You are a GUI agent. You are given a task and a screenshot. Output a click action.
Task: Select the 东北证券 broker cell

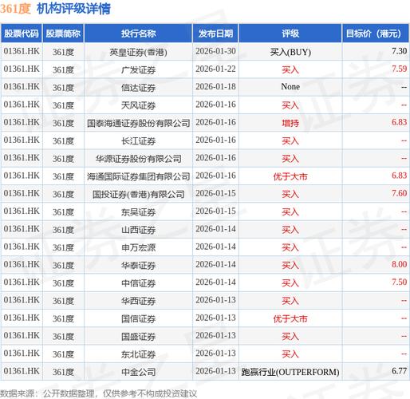138,354
